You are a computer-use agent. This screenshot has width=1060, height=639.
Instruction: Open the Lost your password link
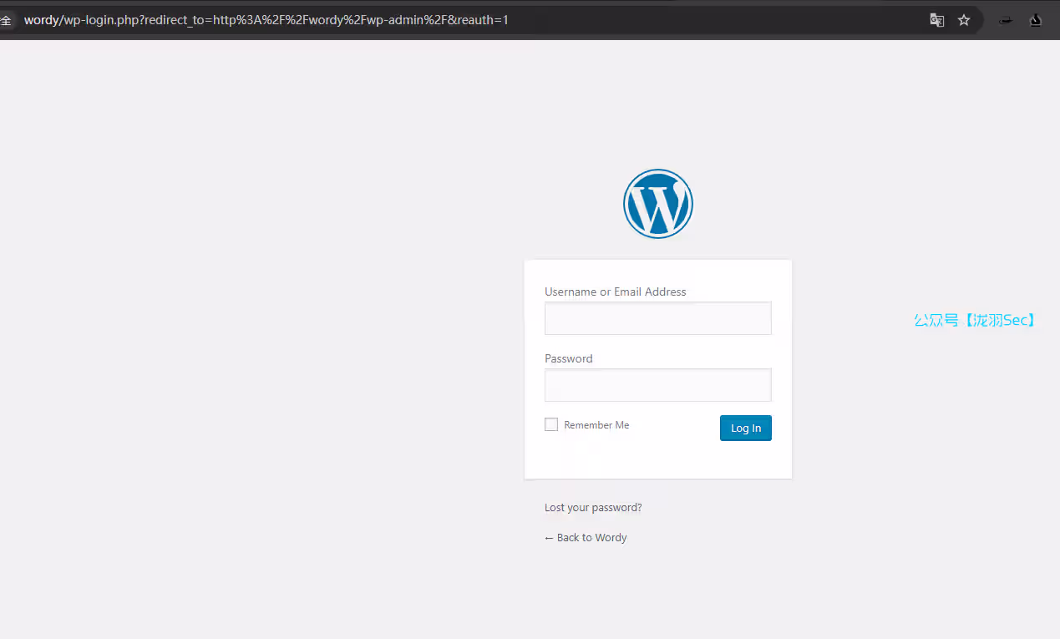pos(593,508)
